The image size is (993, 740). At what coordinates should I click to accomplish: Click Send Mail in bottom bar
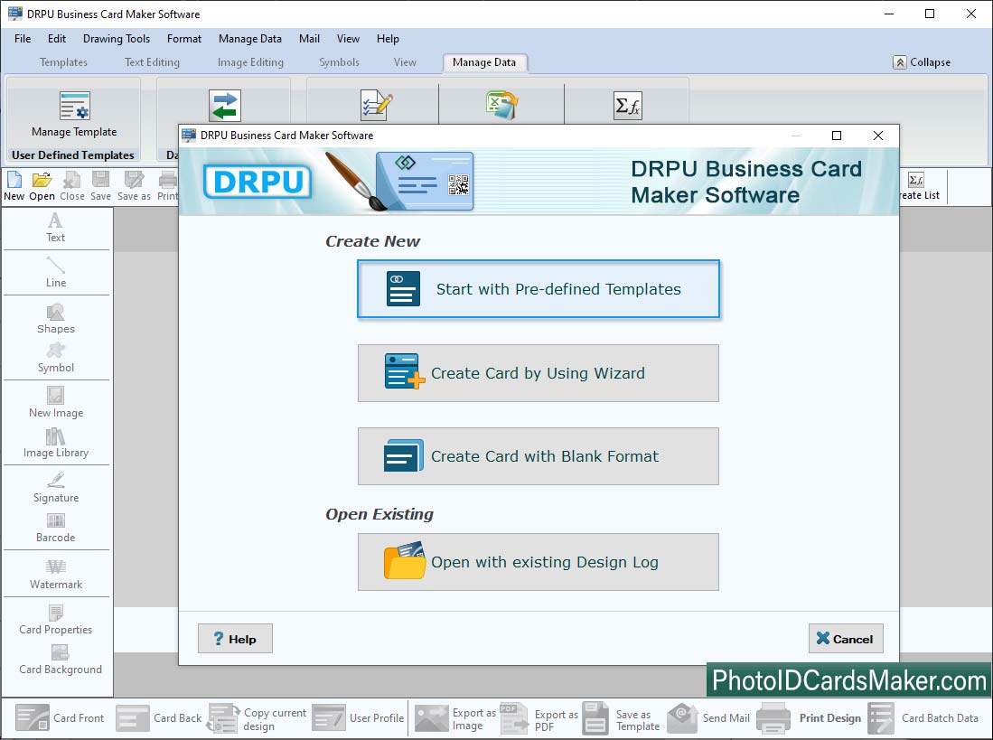708,717
